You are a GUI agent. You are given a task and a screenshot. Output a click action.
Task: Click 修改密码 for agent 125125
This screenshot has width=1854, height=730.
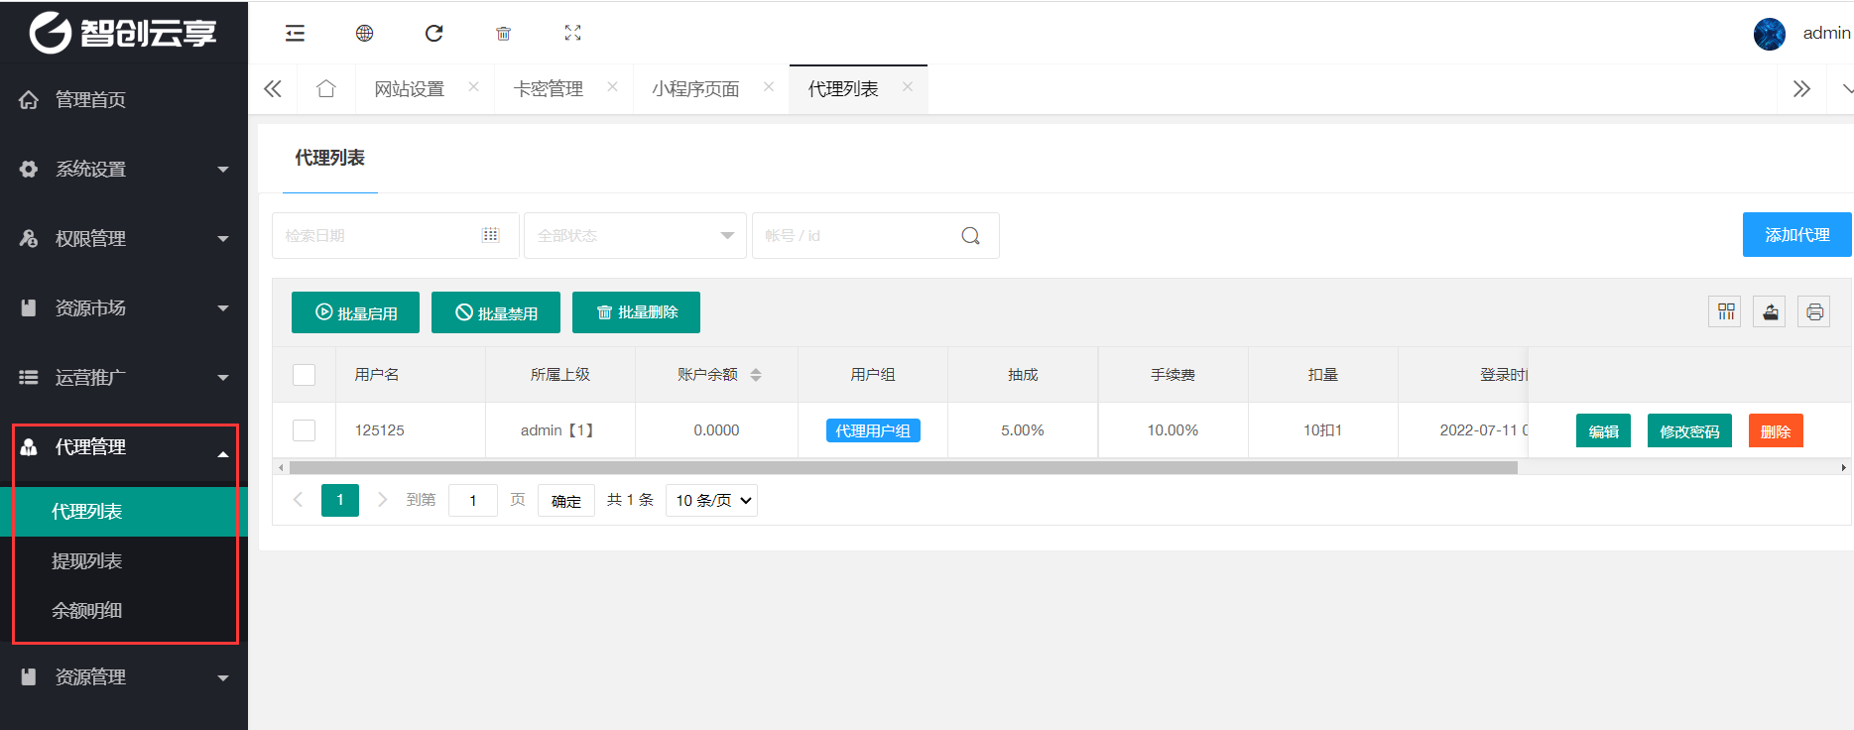(1689, 430)
